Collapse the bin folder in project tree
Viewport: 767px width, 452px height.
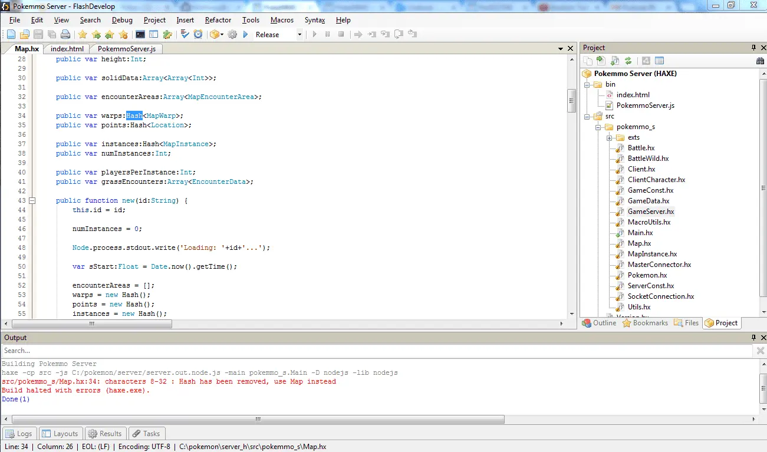(x=587, y=84)
